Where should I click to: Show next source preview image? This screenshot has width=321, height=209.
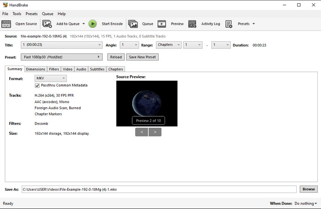(155, 132)
